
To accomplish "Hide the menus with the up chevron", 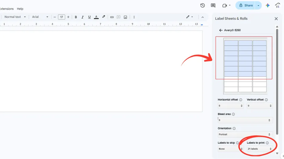I will [202, 17].
